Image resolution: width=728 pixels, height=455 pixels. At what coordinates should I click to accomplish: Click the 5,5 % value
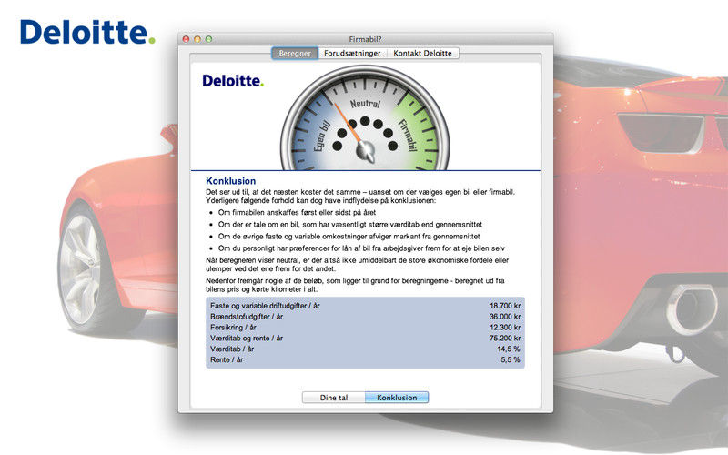click(511, 359)
